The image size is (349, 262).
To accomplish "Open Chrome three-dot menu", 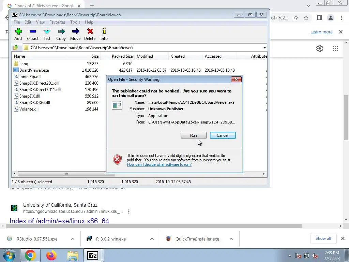I will click(342, 18).
